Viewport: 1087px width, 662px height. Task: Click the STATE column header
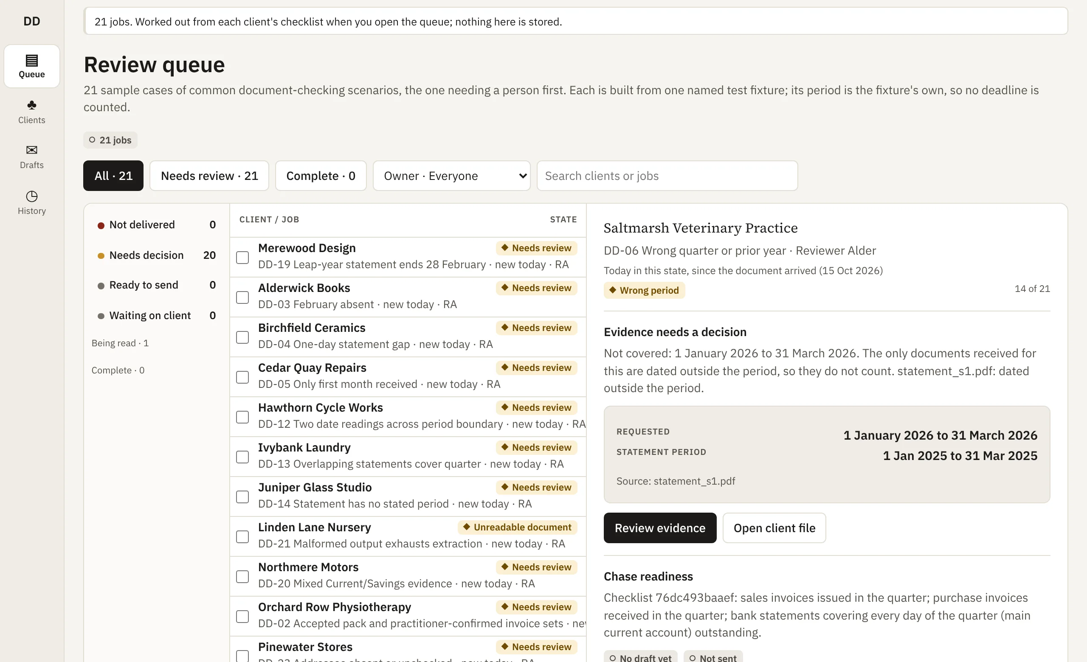pos(563,219)
